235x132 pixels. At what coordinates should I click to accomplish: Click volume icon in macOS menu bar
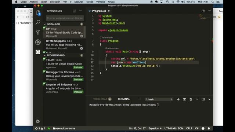coord(183,2)
